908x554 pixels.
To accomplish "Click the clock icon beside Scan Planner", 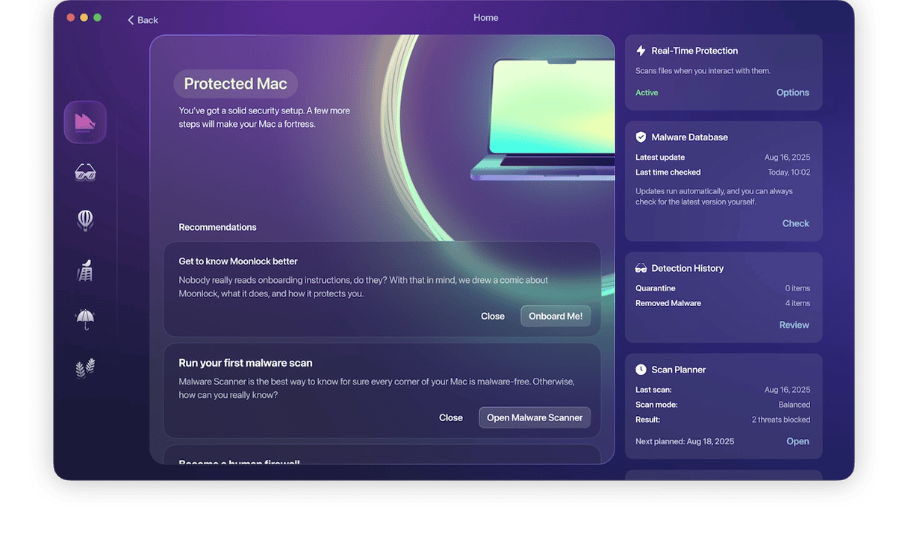I will (641, 370).
